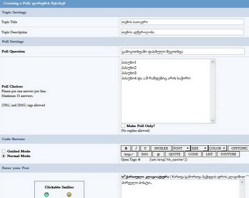This screenshot has width=249, height=198.
Task: Select the Normal Mode radio button
Action: point(4,156)
